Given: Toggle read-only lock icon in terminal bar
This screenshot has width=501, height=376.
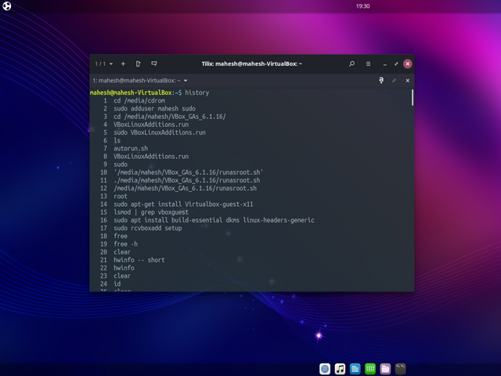Looking at the screenshot, I should click(x=381, y=80).
